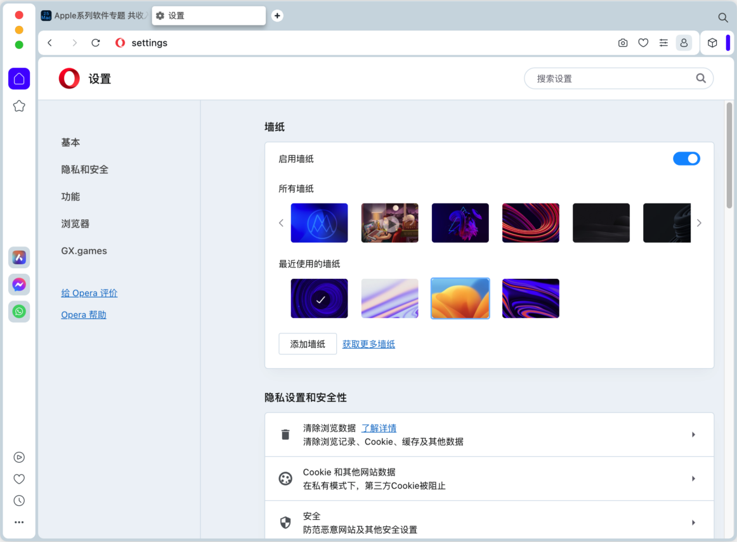This screenshot has width=737, height=542.
Task: Click the cookie icon in the Cookie row
Action: pos(285,479)
